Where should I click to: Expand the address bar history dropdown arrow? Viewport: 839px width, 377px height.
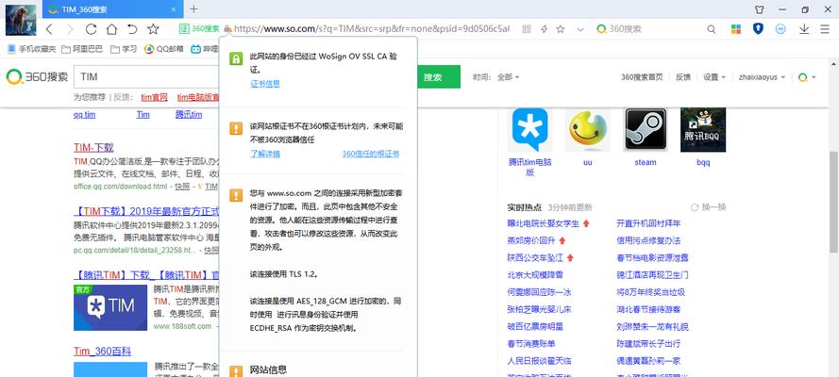click(x=580, y=29)
